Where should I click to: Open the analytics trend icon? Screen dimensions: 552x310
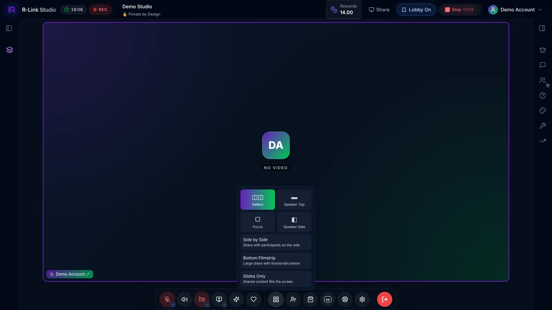[x=543, y=141]
